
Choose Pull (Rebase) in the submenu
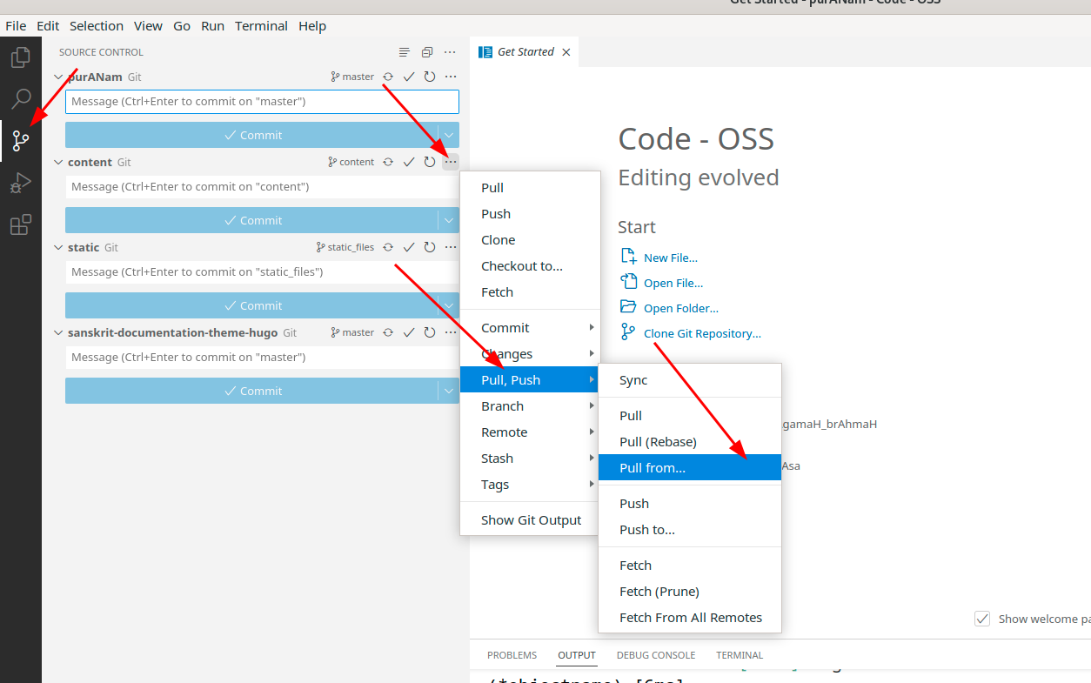tap(690, 442)
